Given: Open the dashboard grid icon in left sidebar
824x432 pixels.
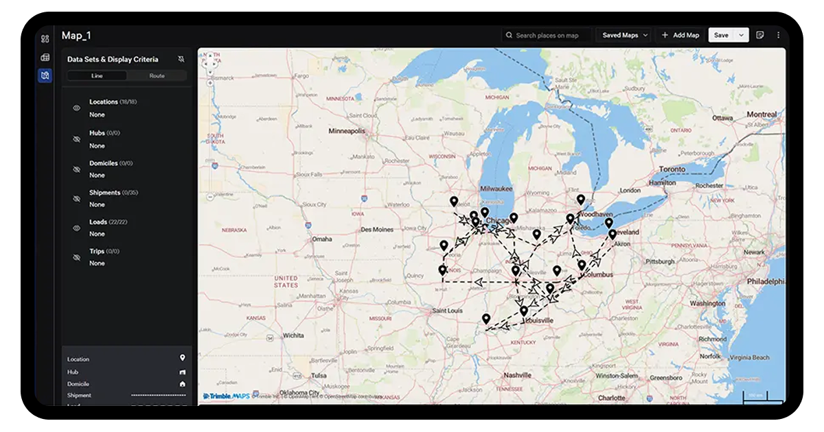Looking at the screenshot, I should click(45, 38).
